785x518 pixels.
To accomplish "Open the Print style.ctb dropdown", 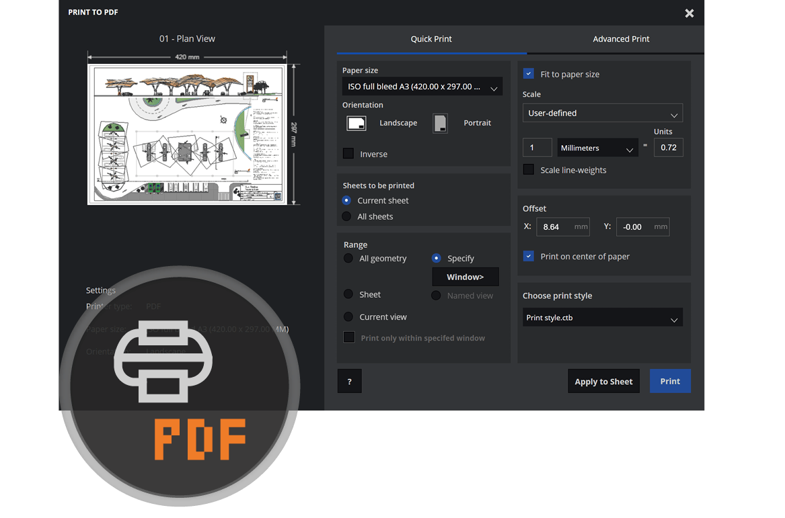I will pyautogui.click(x=602, y=318).
